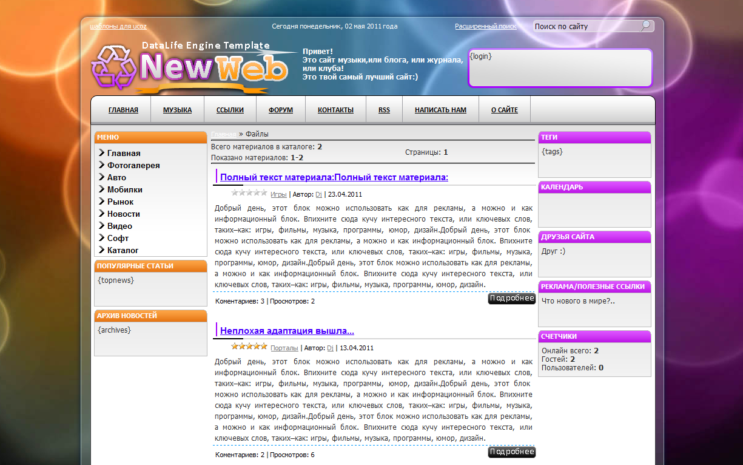The width and height of the screenshot is (743, 465).
Task: Select the RSS menu item
Action: click(384, 110)
